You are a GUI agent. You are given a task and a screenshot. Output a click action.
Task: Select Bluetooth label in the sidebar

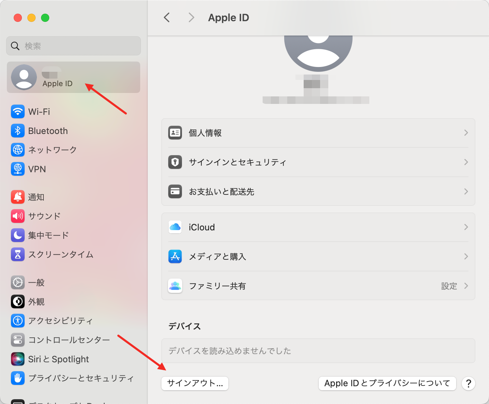point(48,131)
